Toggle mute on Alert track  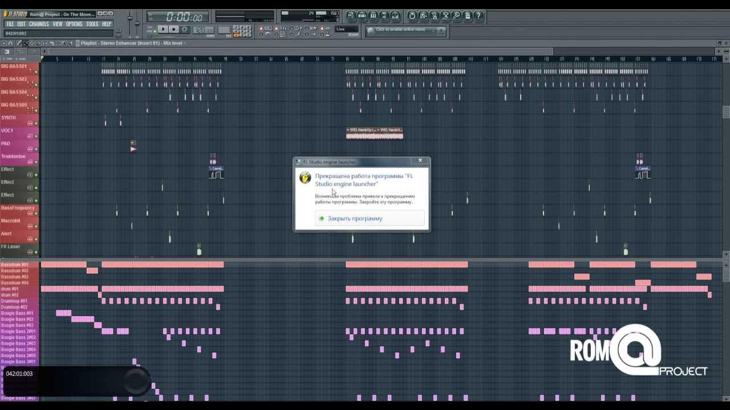(35, 239)
